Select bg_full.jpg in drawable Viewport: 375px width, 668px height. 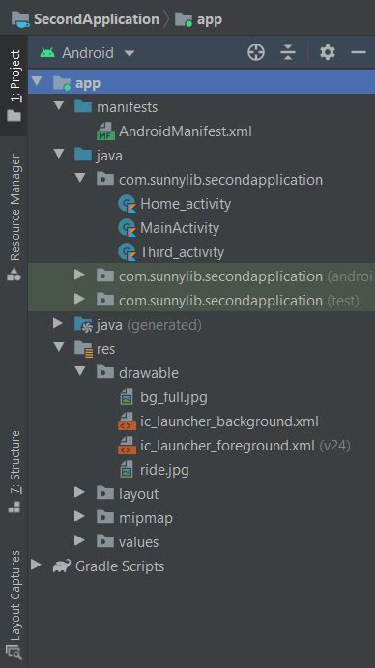click(174, 398)
